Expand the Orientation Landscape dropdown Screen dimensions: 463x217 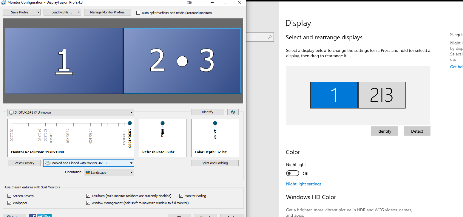point(109,173)
